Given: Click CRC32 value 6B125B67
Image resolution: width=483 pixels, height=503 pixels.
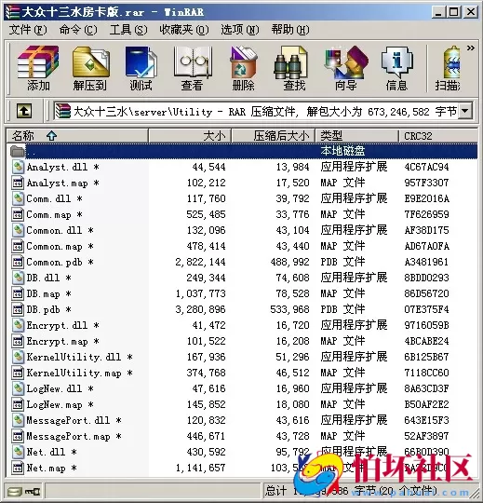Looking at the screenshot, I should (426, 357).
